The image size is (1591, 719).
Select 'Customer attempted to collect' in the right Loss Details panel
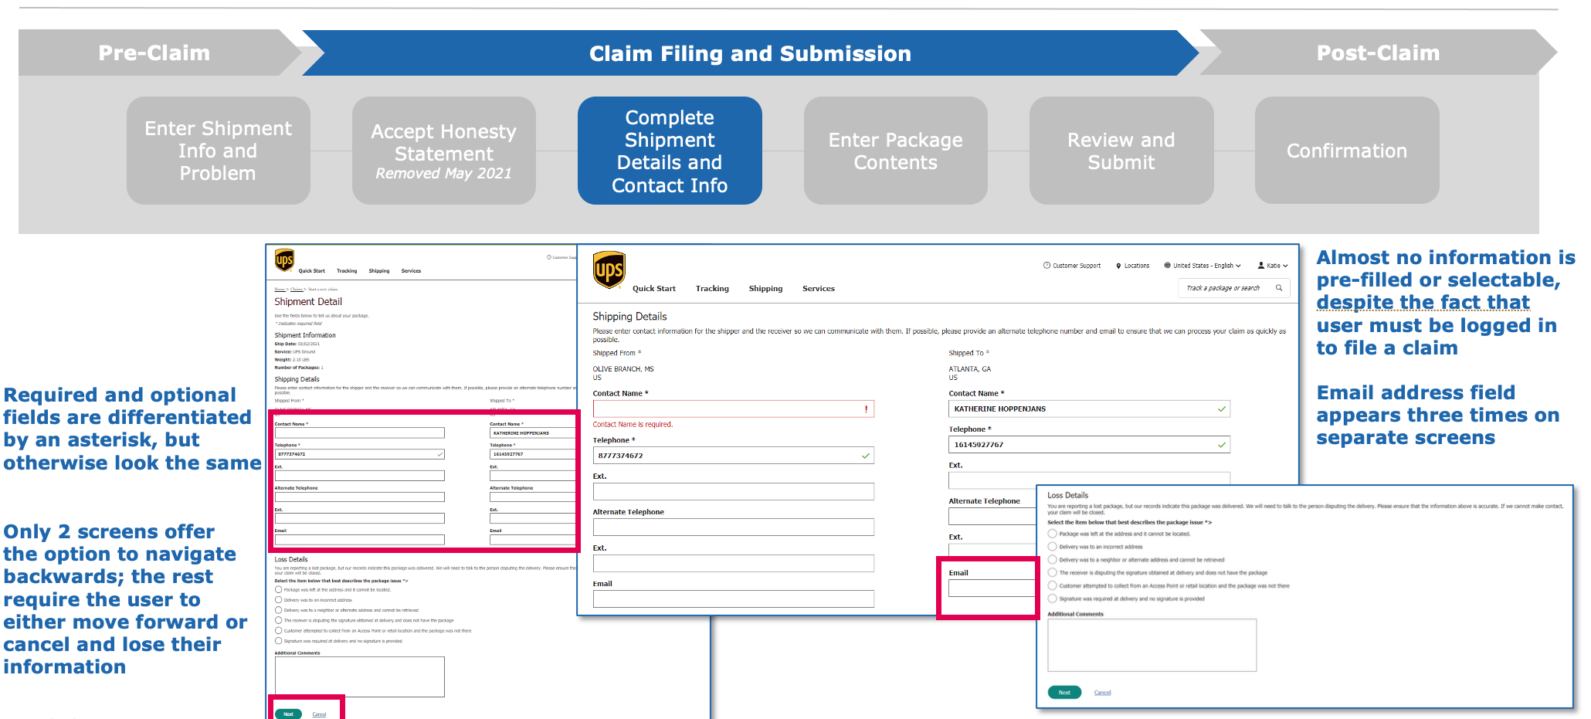pos(1052,585)
